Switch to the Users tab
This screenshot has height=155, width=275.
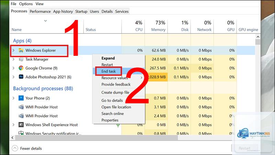coord(94,11)
